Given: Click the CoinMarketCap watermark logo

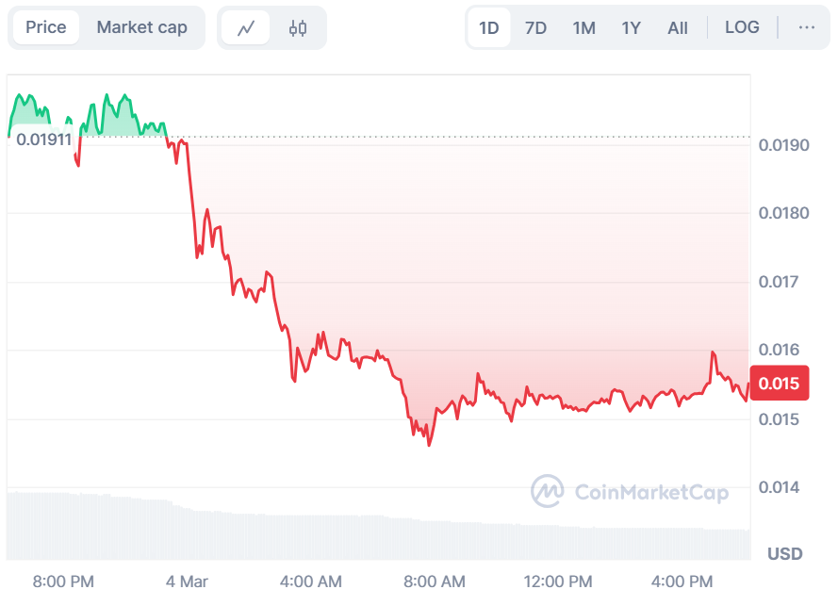Looking at the screenshot, I should pos(630,491).
